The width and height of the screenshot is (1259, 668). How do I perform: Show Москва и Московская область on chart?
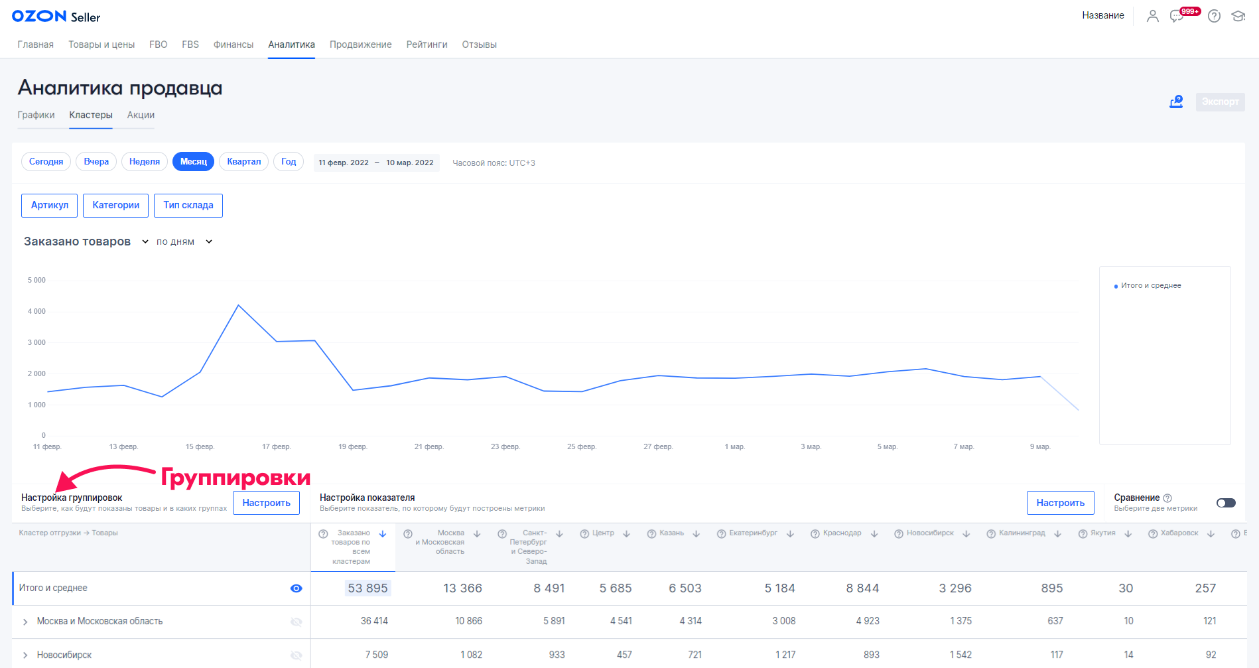297,622
